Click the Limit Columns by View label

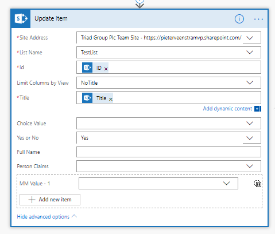pos(42,83)
